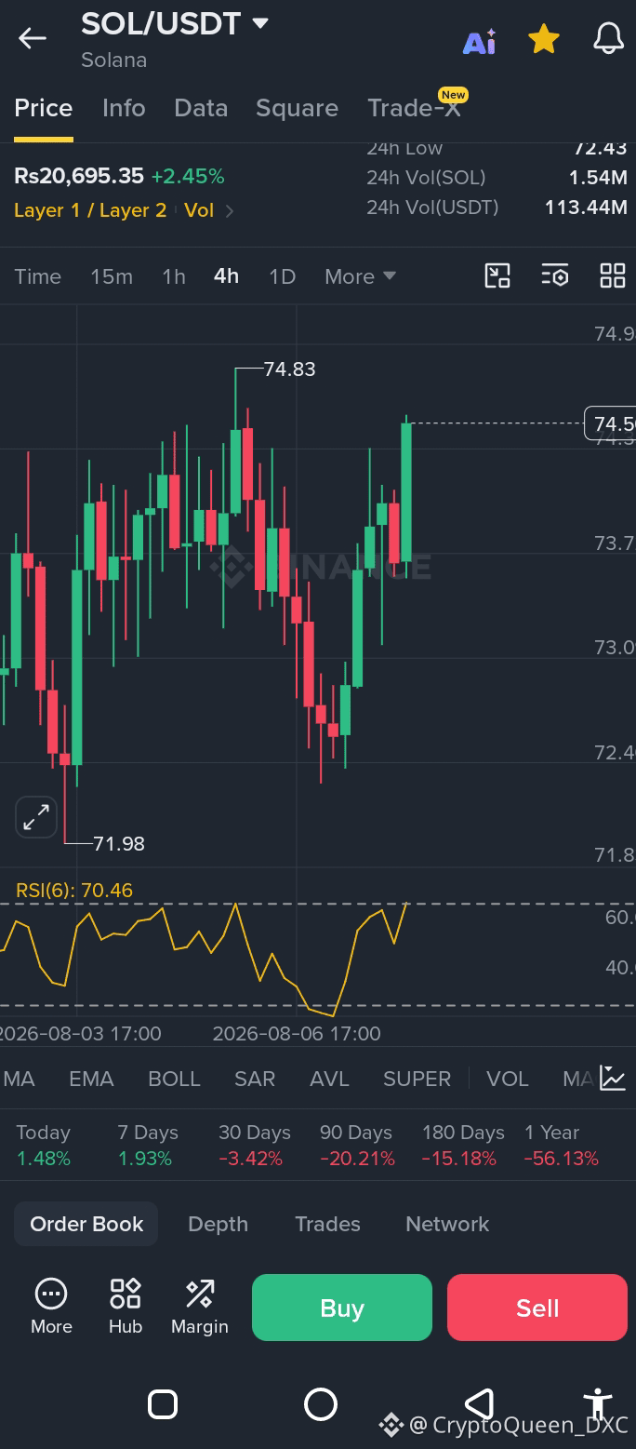Enable the SAR indicator
This screenshot has height=1449, width=636.
click(255, 1079)
